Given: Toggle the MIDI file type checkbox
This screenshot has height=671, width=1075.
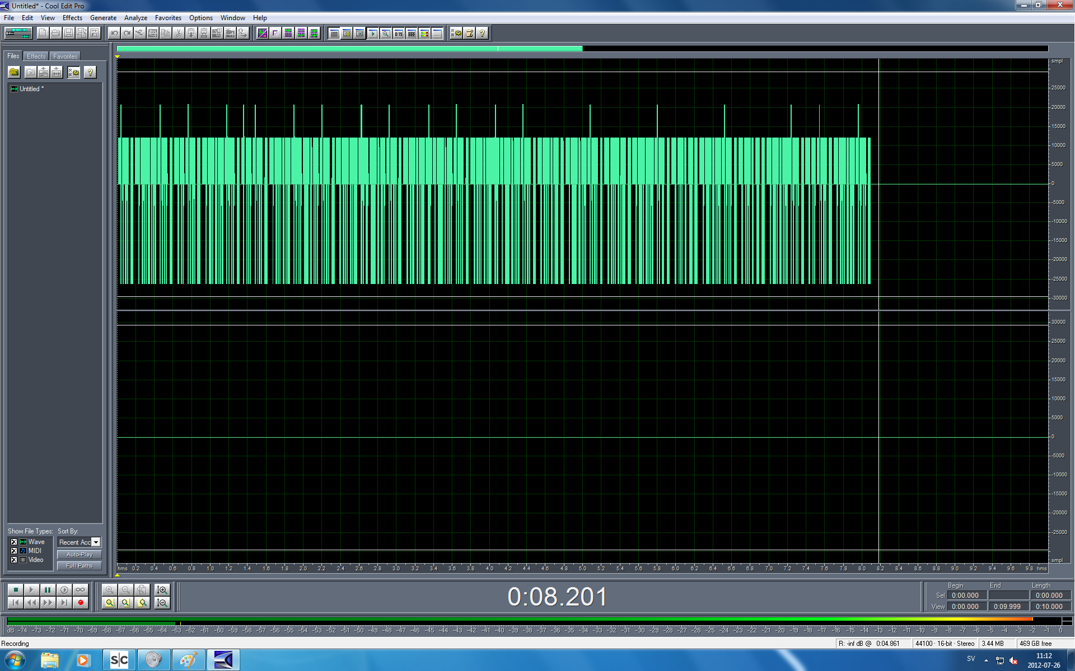Looking at the screenshot, I should coord(14,551).
